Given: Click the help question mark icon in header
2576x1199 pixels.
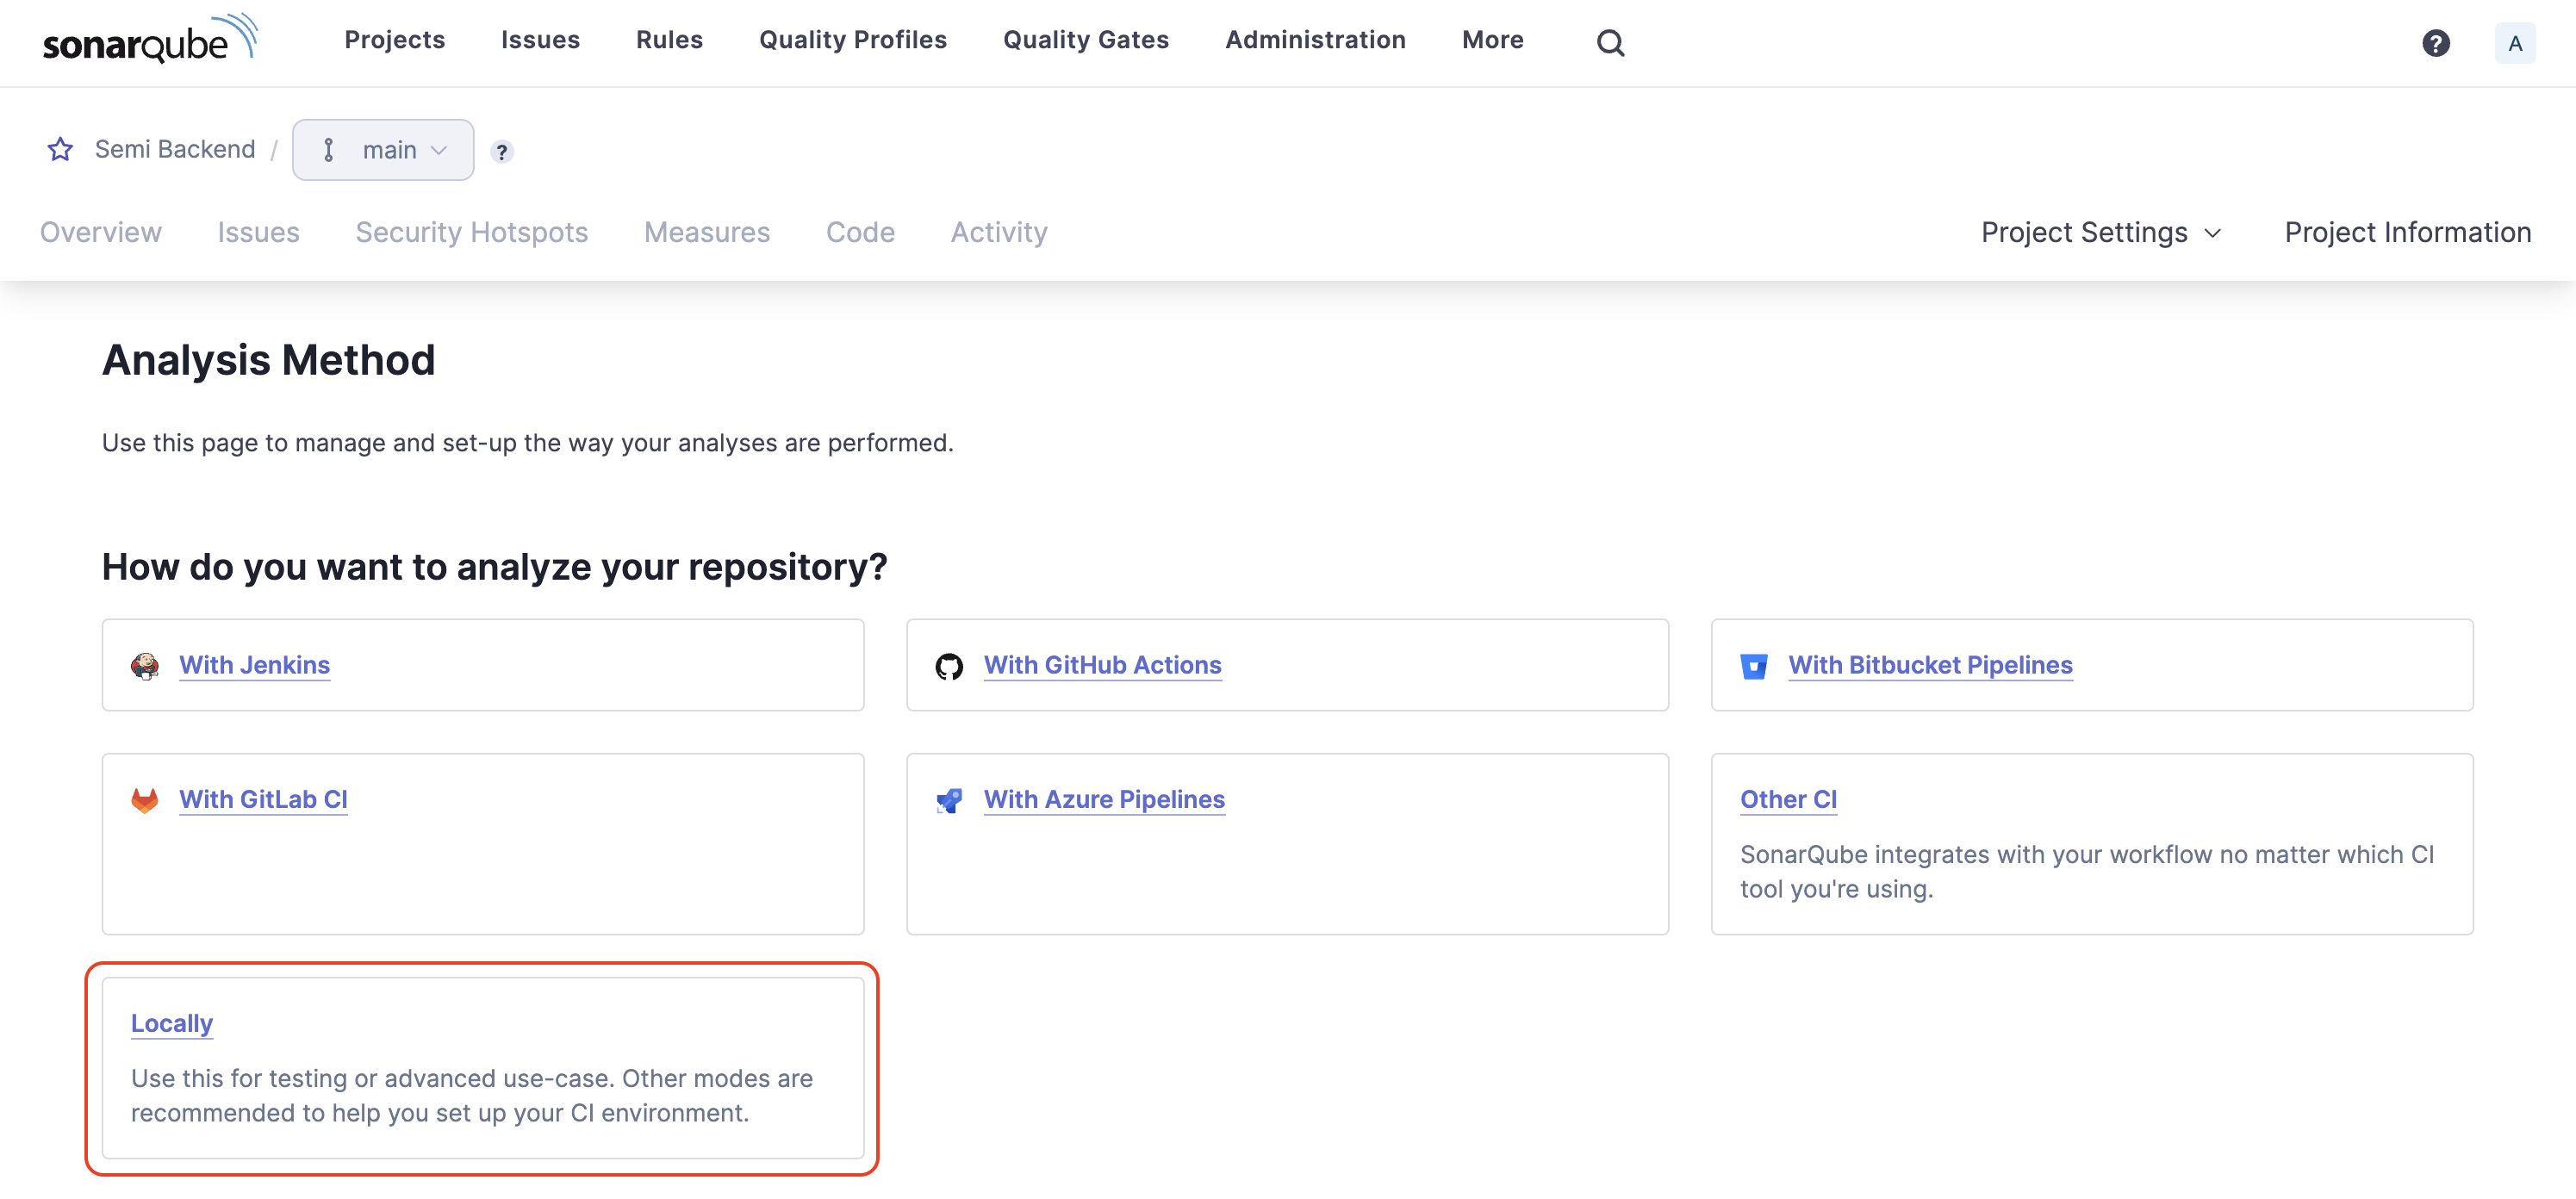Looking at the screenshot, I should pyautogui.click(x=2435, y=43).
